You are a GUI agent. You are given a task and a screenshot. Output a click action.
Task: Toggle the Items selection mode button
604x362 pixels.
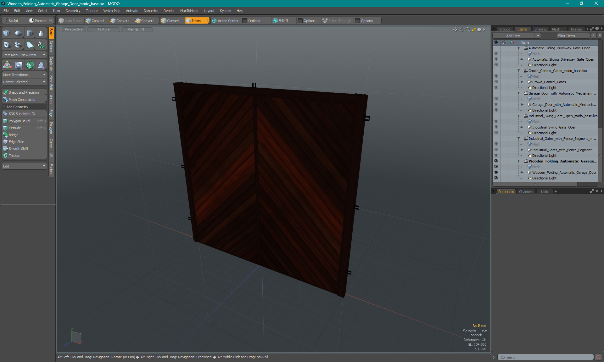[197, 21]
